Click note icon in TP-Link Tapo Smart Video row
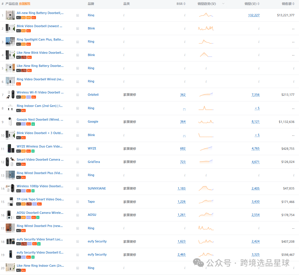This screenshot has height=275, width=299. point(78,202)
